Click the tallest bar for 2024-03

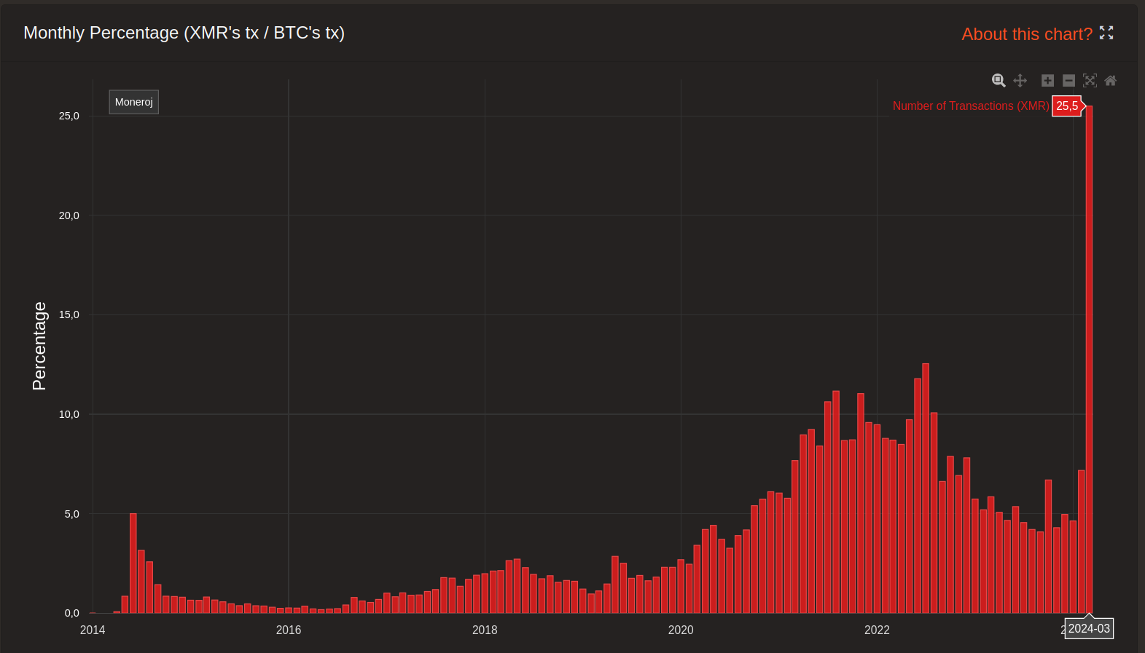1089,364
